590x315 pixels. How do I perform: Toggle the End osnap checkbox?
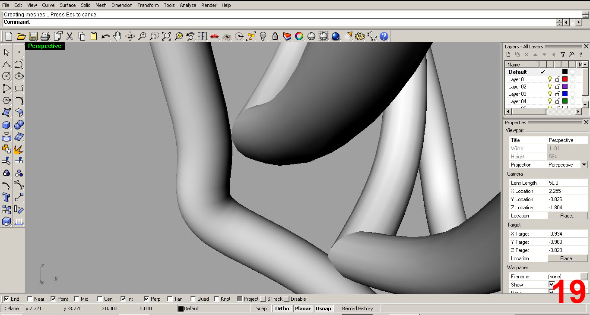pyautogui.click(x=6, y=299)
